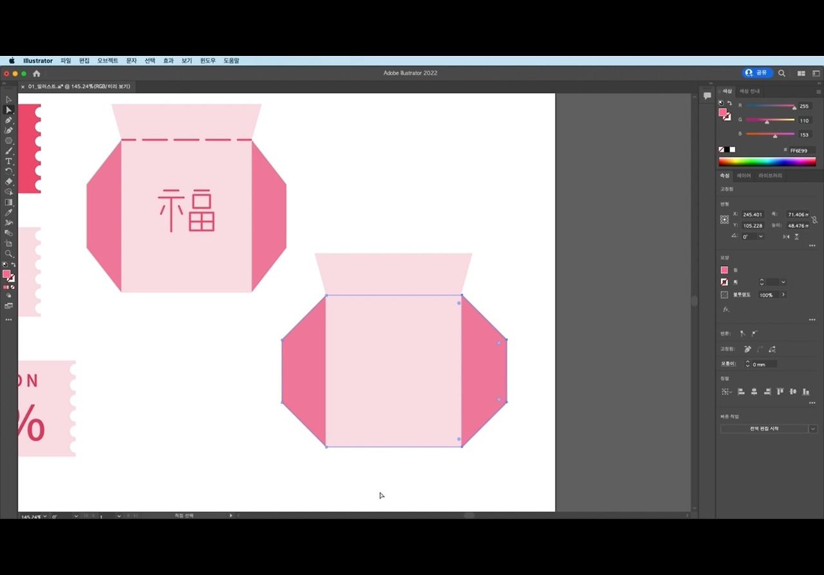The image size is (824, 575).
Task: Open the Align To options dropdown
Action: point(726,391)
